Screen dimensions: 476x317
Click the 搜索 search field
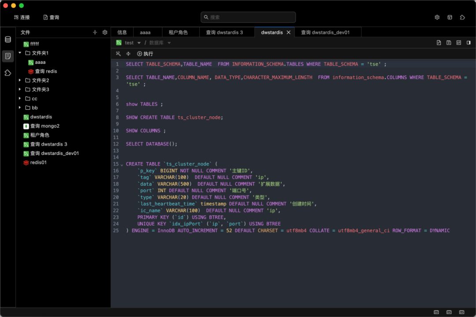tap(248, 18)
